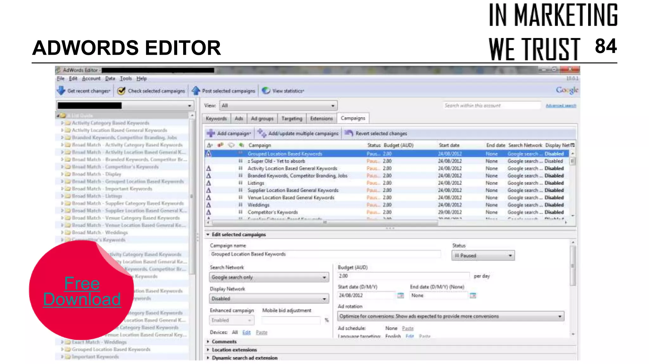Select the Venue Location Based General Keywords row
Viewport: 649px width, 364px height.
387,198
